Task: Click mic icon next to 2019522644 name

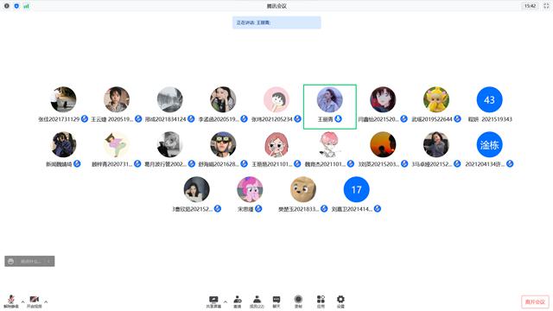Action: point(457,119)
